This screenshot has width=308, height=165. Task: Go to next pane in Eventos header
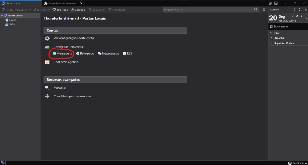(300, 10)
